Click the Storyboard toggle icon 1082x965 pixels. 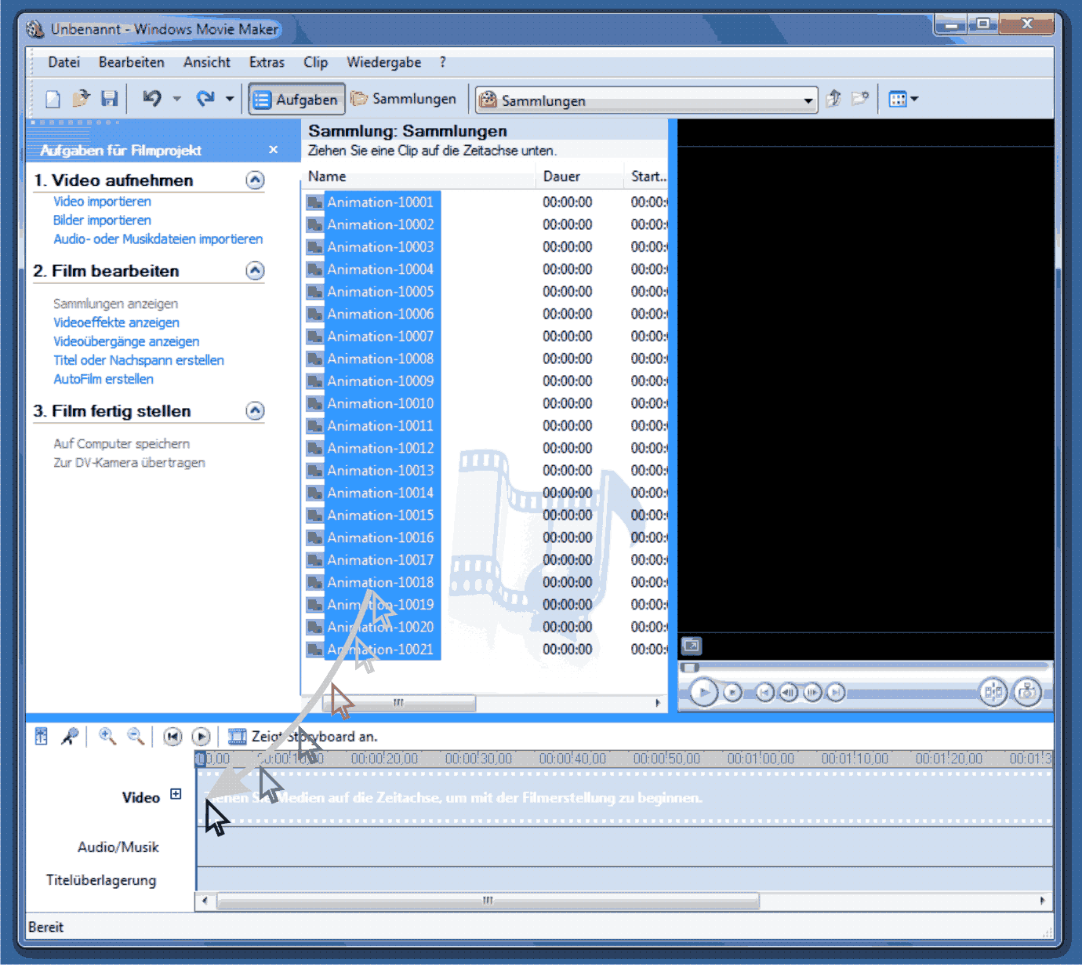pos(237,737)
